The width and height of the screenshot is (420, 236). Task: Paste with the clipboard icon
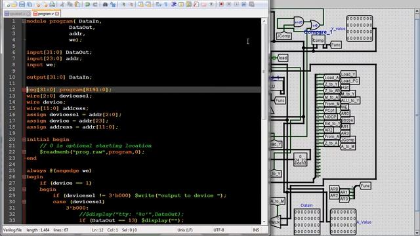[77, 5]
